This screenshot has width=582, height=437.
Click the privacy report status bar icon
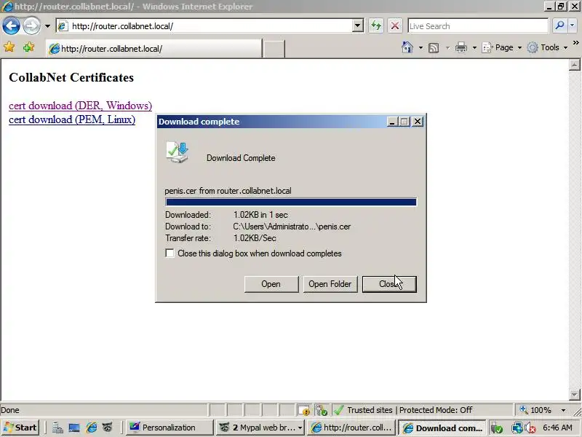[x=304, y=410]
